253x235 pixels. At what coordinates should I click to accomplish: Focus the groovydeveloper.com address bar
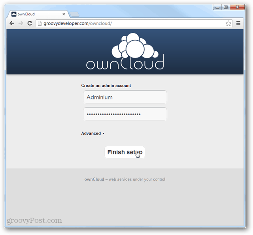point(134,24)
